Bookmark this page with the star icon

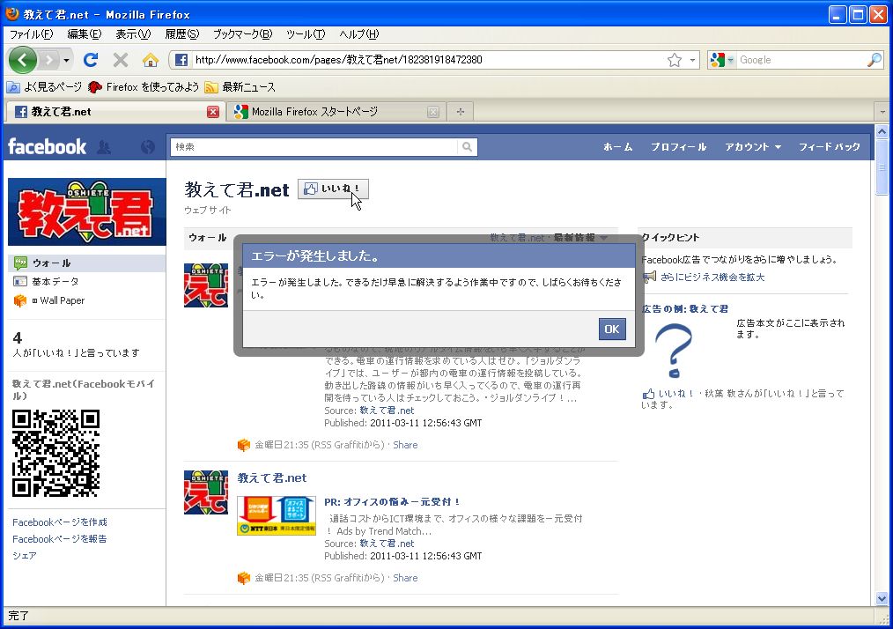675,60
